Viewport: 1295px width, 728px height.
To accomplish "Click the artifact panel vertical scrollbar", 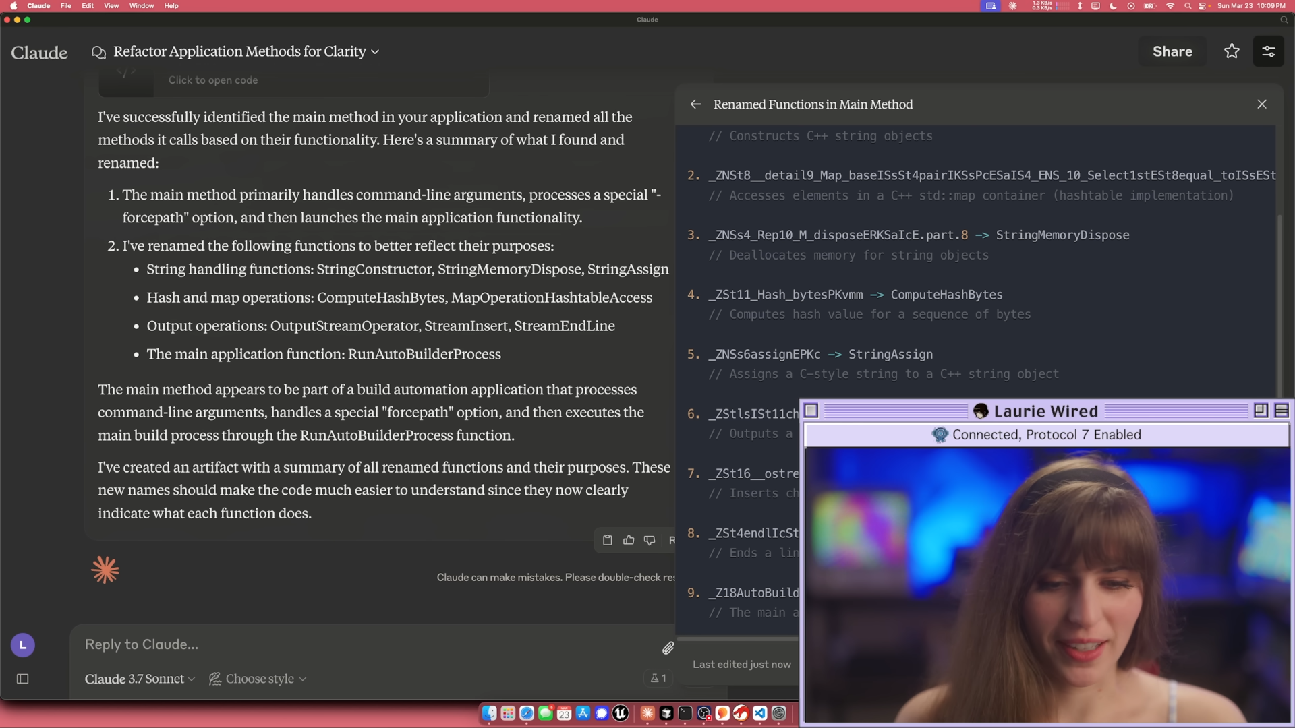I will (x=1279, y=303).
